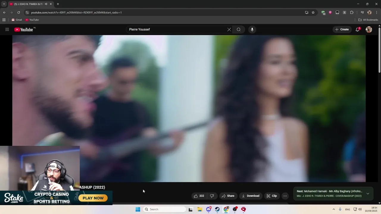
Task: Open Chrome extensions puzzle menu
Action: click(x=352, y=12)
